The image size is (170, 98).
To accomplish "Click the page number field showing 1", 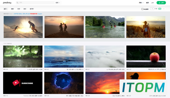I will click(152, 9).
